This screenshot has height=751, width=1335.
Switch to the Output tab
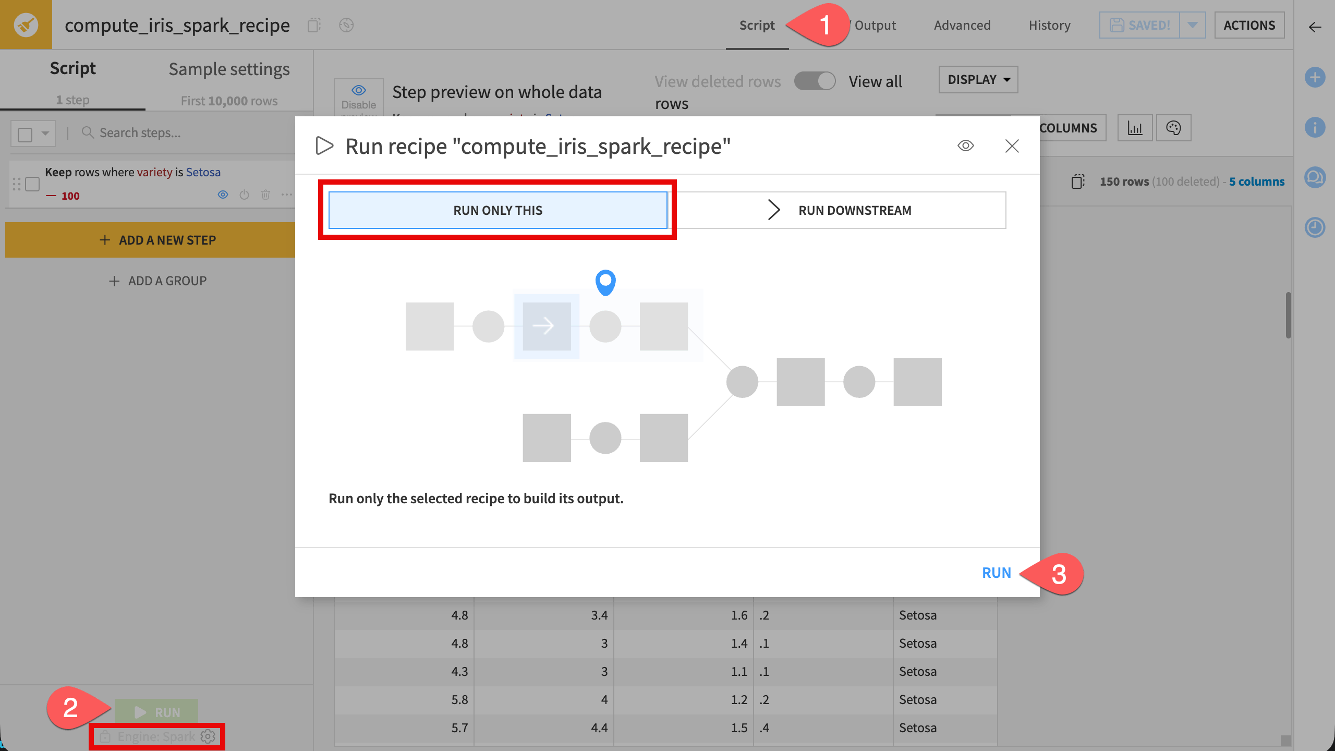(875, 25)
